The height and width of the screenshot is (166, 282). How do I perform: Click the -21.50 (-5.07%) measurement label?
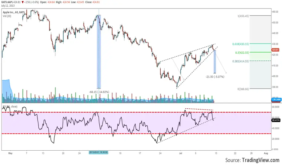[x=215, y=77]
